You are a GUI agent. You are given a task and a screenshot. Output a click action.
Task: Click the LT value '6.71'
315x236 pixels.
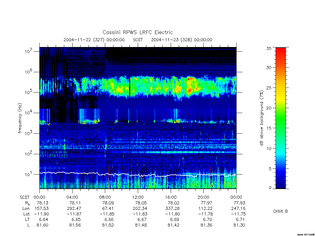[241, 219]
